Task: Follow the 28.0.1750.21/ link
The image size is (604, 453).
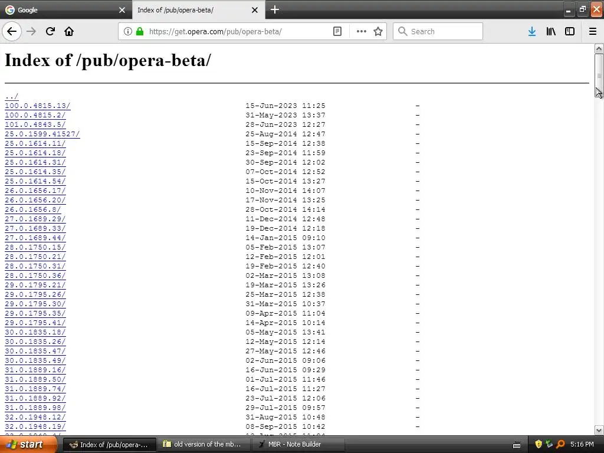Action: [x=35, y=257]
